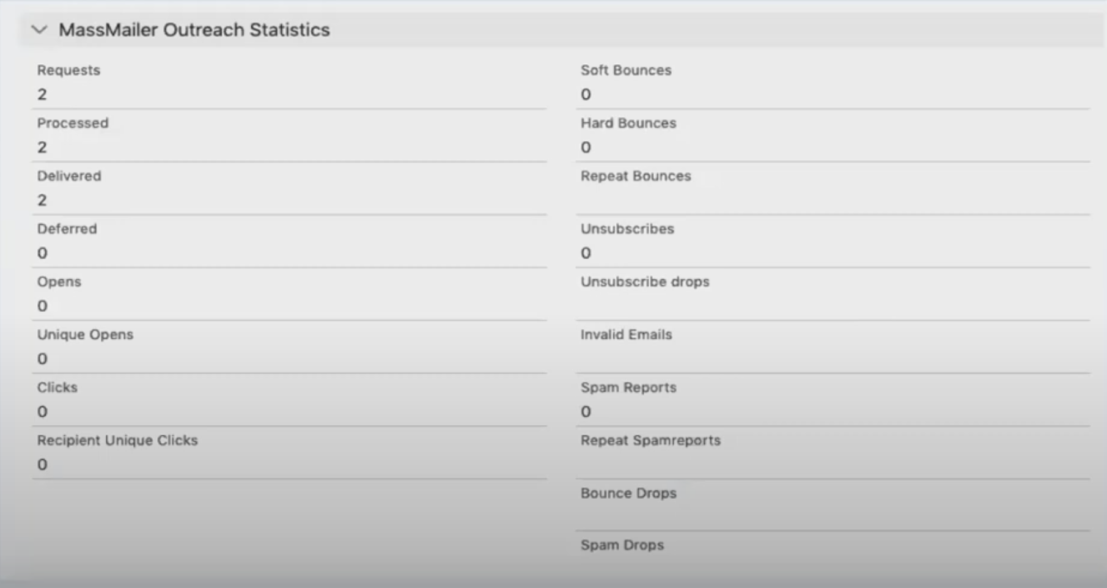This screenshot has height=588, width=1107.
Task: Click the Unsubscribe drops field label
Action: click(645, 282)
